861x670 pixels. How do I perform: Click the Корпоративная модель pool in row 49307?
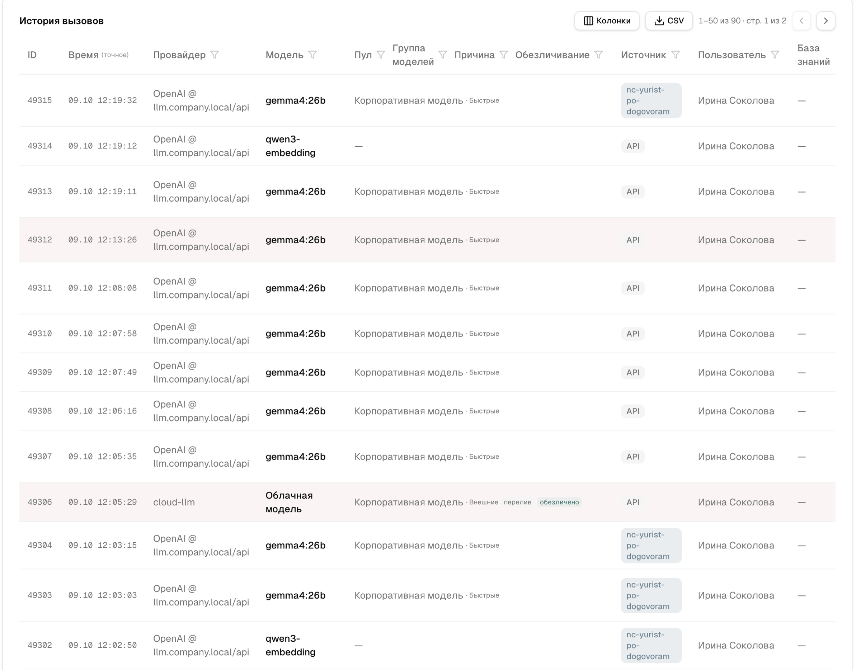coord(408,457)
